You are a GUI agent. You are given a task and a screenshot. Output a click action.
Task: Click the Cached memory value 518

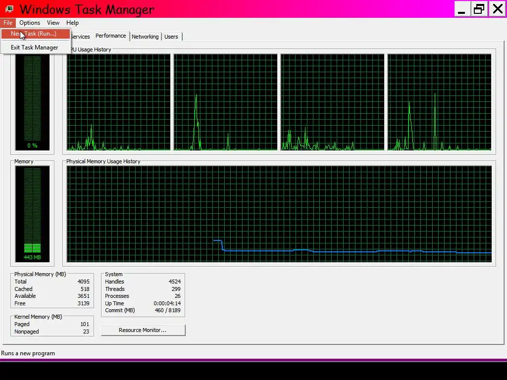[85, 289]
